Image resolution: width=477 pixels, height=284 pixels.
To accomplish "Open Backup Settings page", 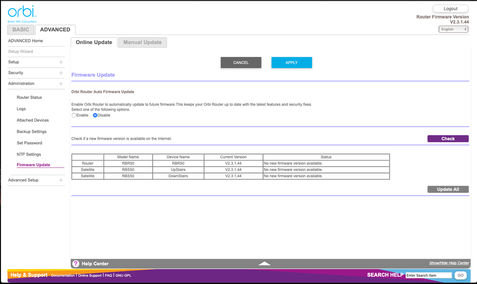I will click(x=32, y=132).
